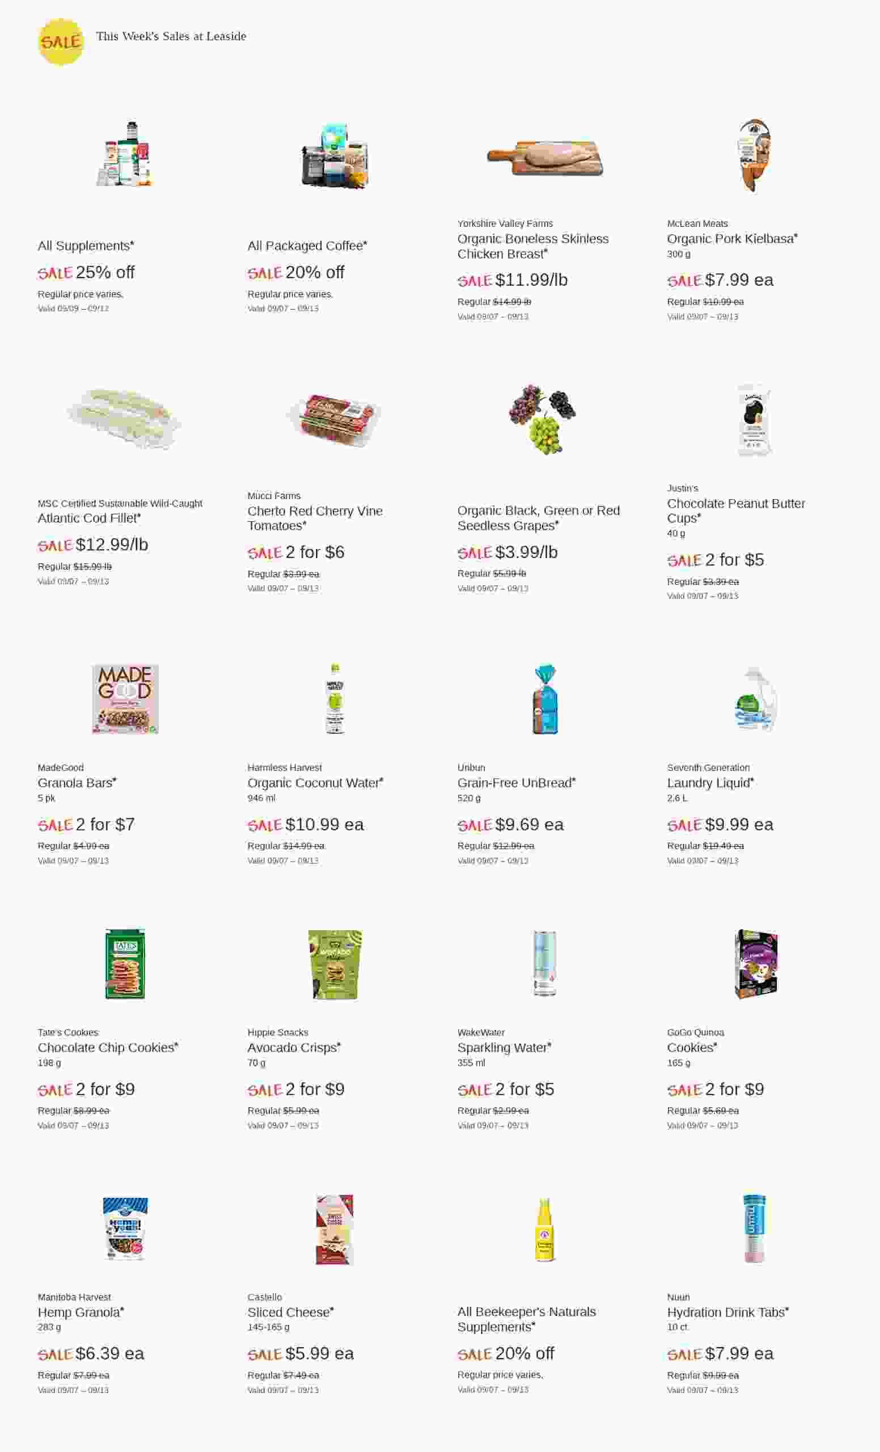Click the seedless grapes product photo
880x1452 pixels.
point(543,419)
